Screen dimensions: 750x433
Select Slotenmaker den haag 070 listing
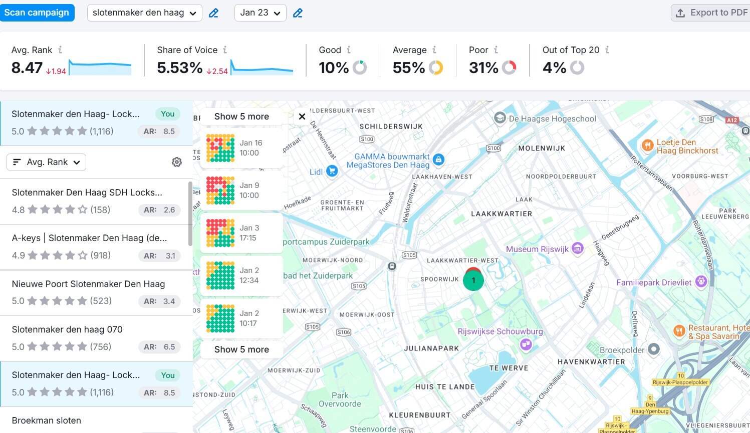[x=96, y=338]
